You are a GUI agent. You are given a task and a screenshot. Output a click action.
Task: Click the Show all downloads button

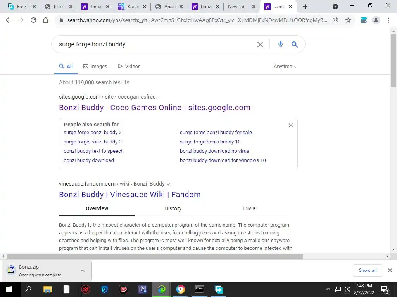click(x=368, y=270)
